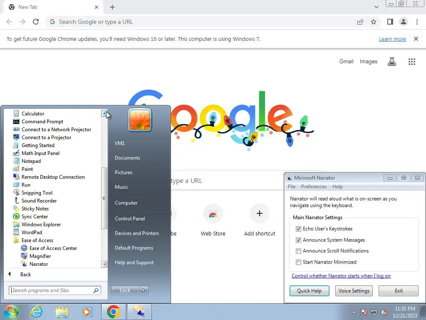
Task: Open Sound Recorder
Action: pyautogui.click(x=39, y=200)
